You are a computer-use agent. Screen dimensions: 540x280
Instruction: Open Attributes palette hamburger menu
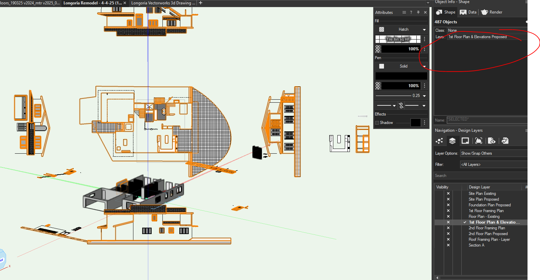(404, 12)
